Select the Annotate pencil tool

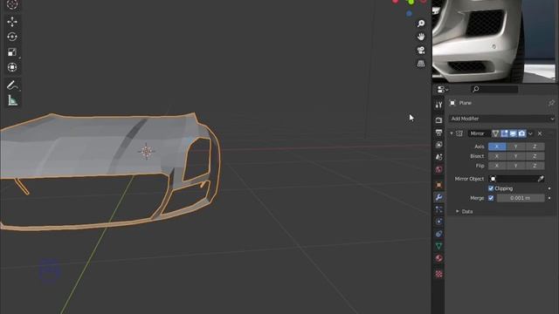12,85
